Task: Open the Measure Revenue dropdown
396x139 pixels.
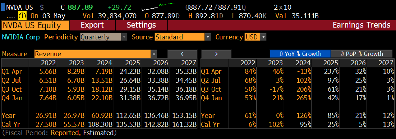Action: pyautogui.click(x=92, y=54)
